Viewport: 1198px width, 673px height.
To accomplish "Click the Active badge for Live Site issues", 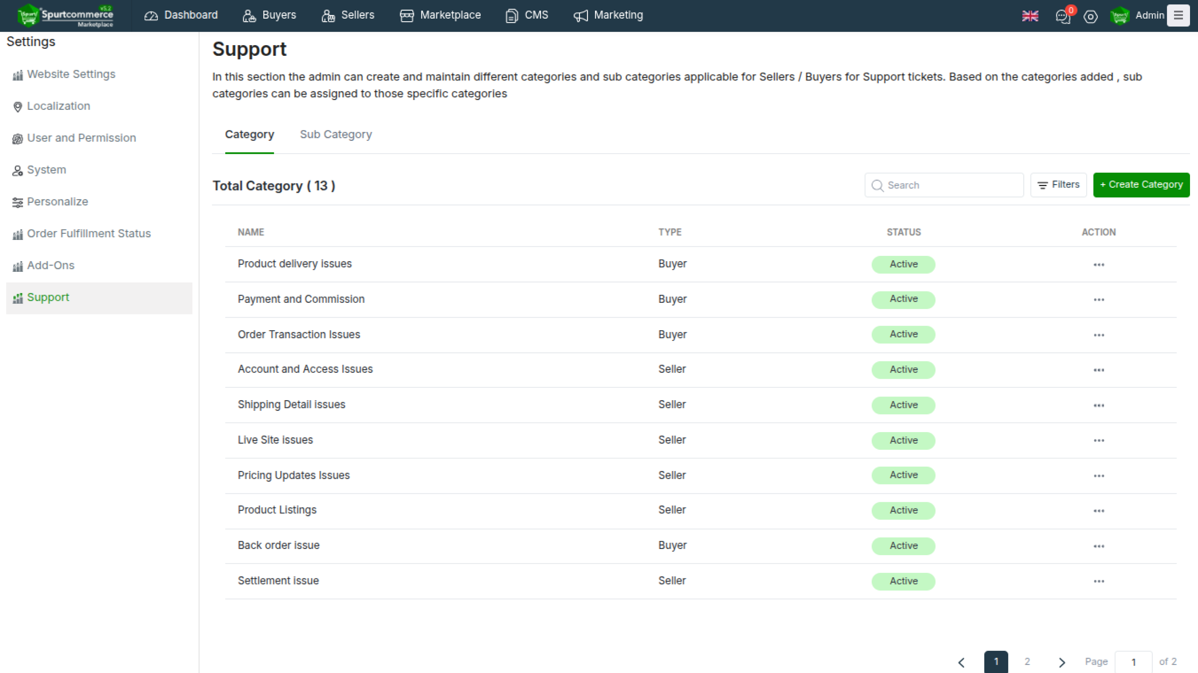I will coord(903,440).
